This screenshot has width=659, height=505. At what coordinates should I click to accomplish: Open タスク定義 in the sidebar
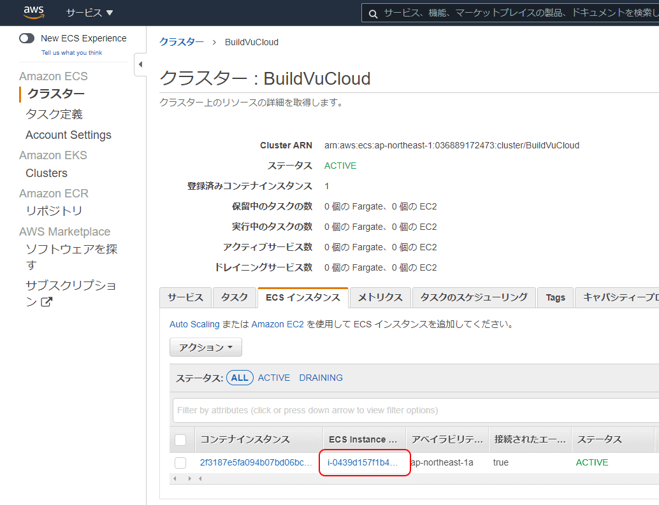click(54, 114)
